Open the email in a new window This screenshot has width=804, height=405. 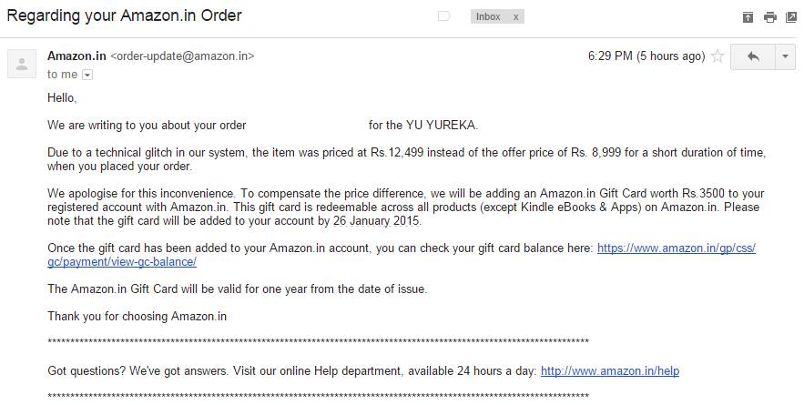(791, 17)
